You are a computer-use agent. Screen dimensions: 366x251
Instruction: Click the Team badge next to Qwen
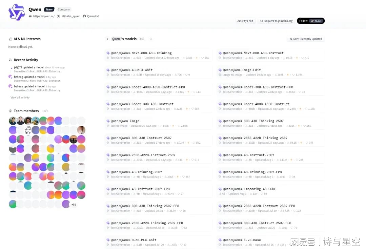pos(49,9)
